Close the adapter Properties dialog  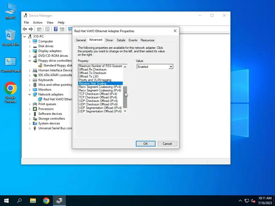[175, 31]
